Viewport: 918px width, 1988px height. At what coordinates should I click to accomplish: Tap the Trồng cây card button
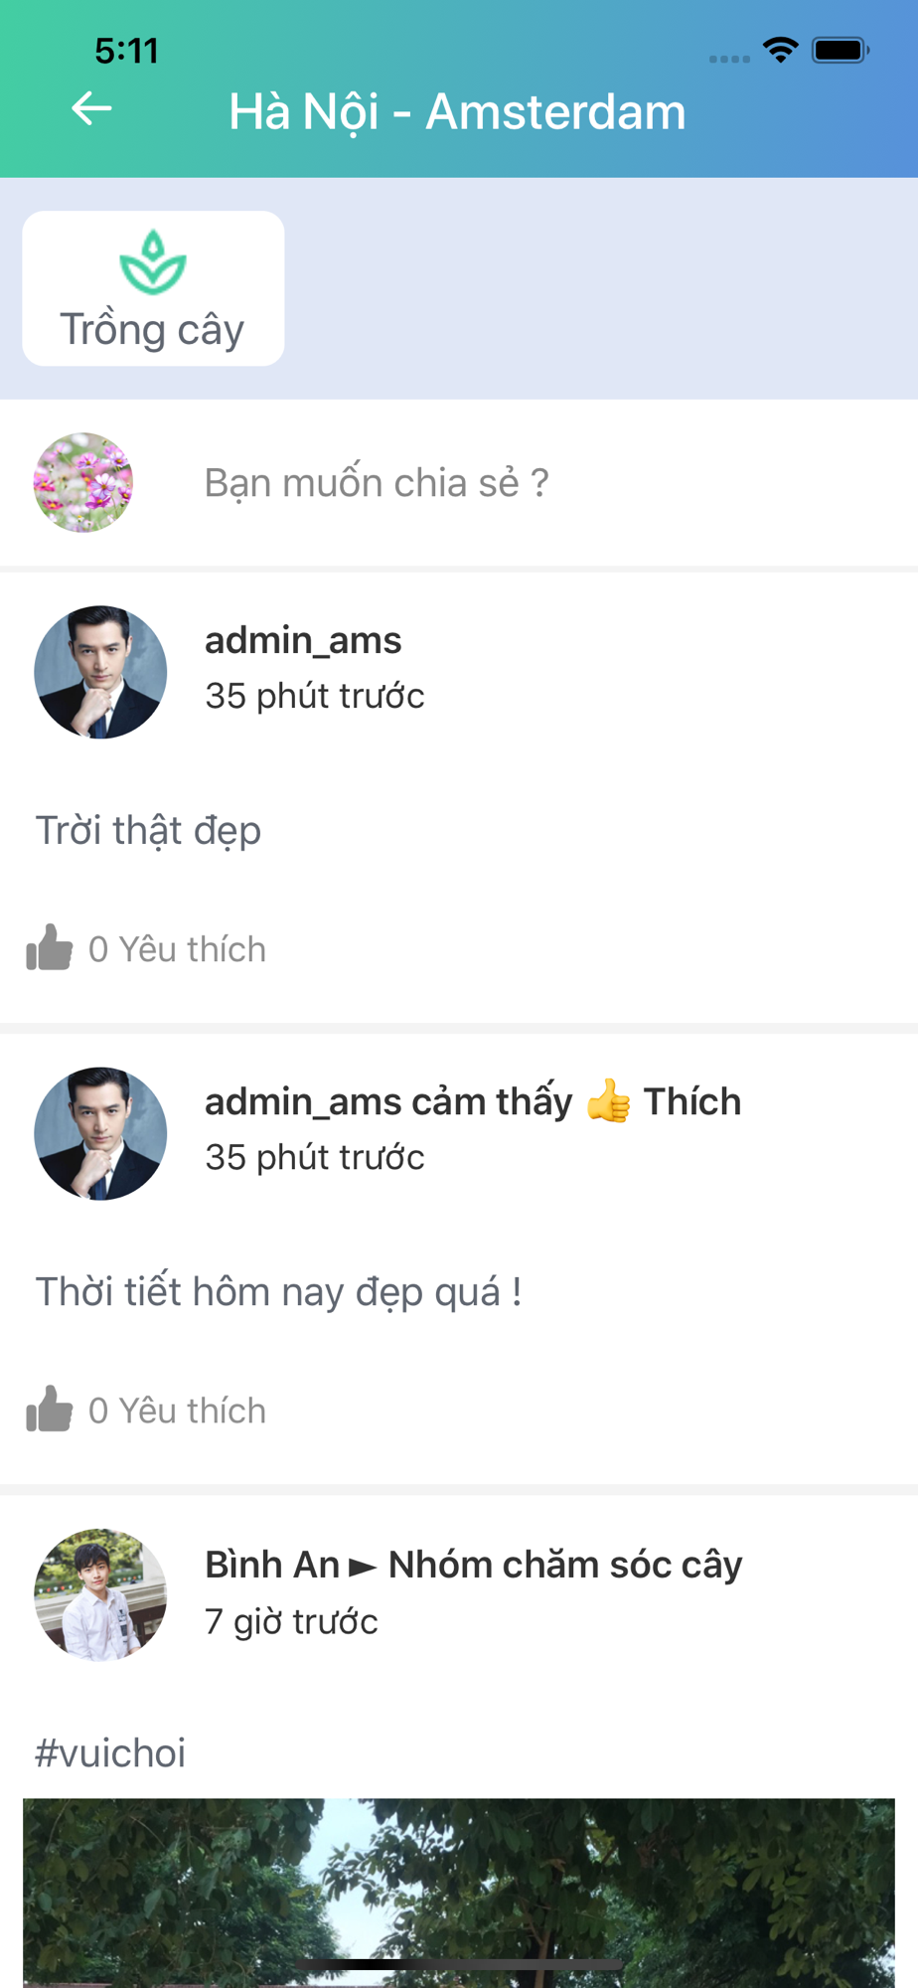click(153, 288)
